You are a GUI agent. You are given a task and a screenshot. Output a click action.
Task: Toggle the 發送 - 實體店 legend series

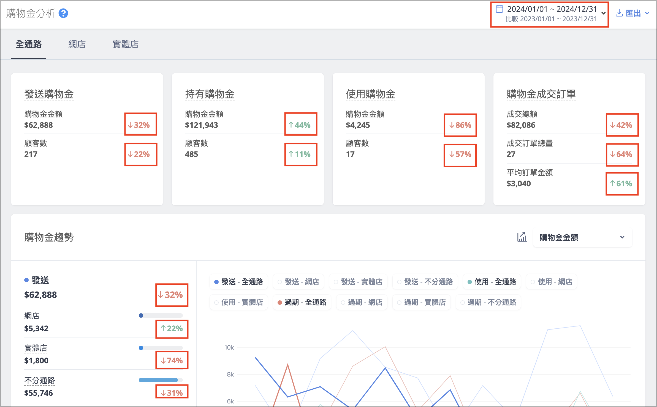point(358,282)
